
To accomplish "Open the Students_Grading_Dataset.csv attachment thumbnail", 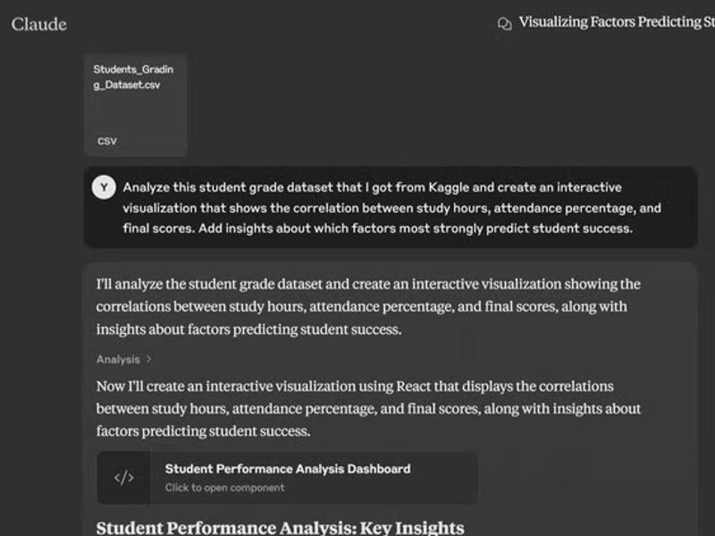I will click(x=135, y=105).
